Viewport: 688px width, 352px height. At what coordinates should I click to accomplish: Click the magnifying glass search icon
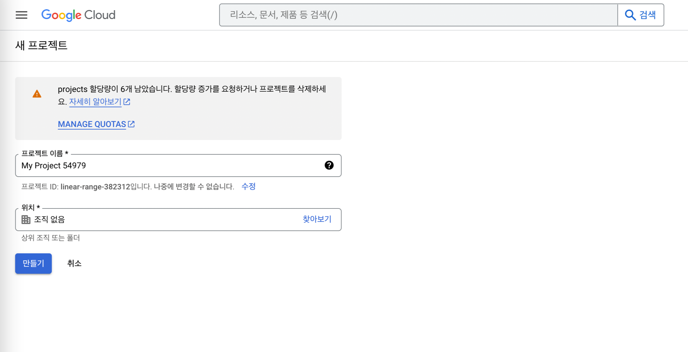tap(630, 15)
